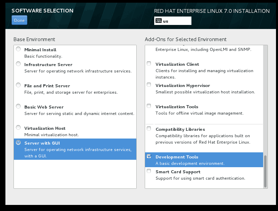This screenshot has height=211, width=278.
Task: Click the keyboard layout icon
Action: point(158,21)
